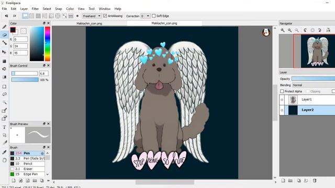This screenshot has width=335, height=188.
Task: Select the Dot tool in the toolbox
Action: [x=4, y=43]
